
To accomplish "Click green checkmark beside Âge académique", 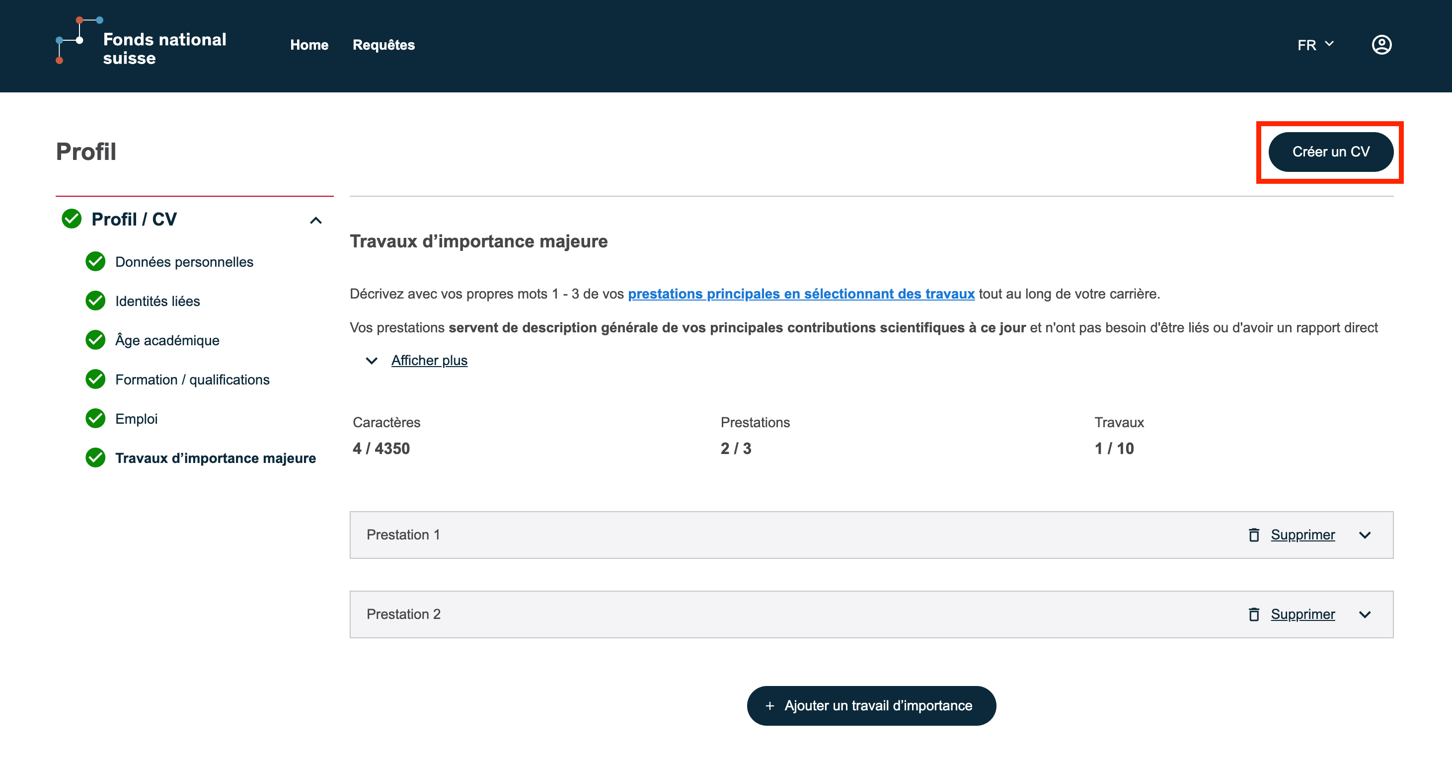I will [x=95, y=340].
